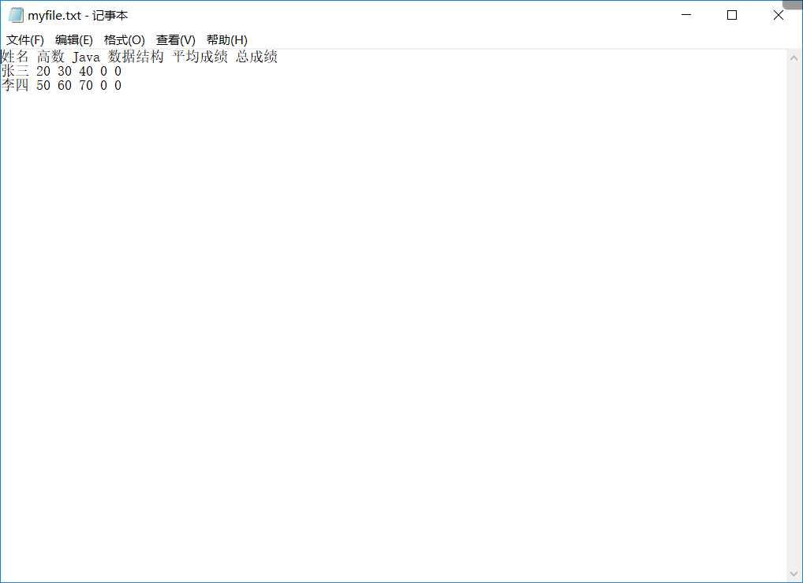The height and width of the screenshot is (583, 803).
Task: Minimize the myfile.txt Notepad window
Action: click(686, 15)
